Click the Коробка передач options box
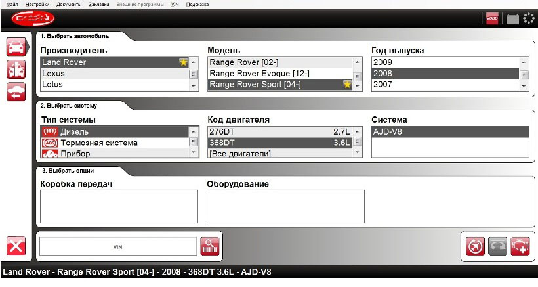 click(119, 206)
